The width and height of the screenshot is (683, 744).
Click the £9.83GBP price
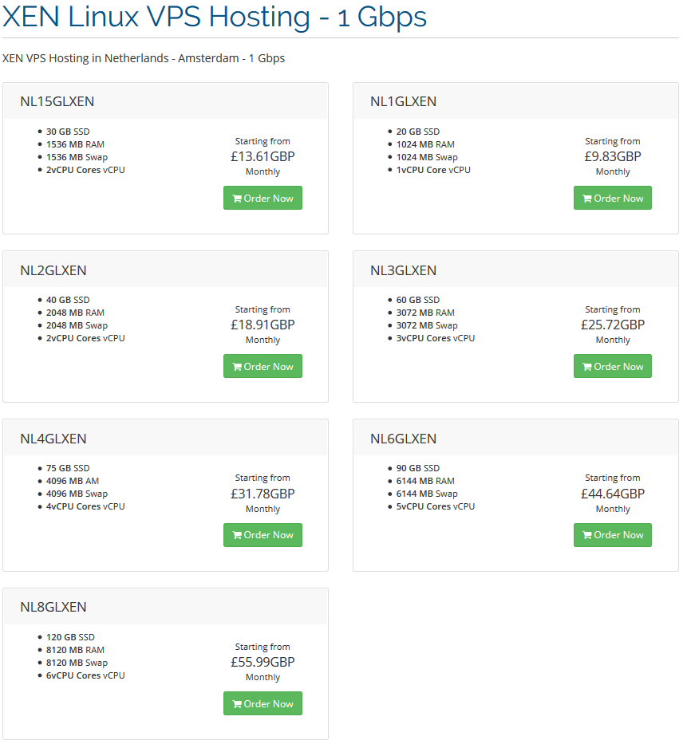612,156
